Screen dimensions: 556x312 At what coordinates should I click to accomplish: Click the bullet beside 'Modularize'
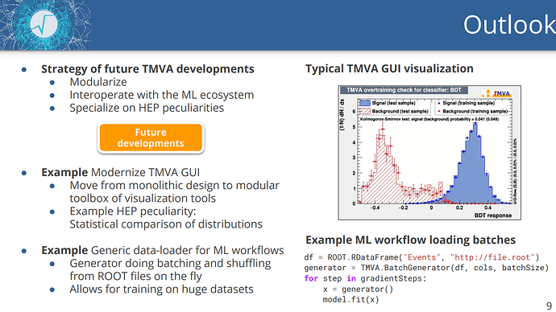point(52,83)
